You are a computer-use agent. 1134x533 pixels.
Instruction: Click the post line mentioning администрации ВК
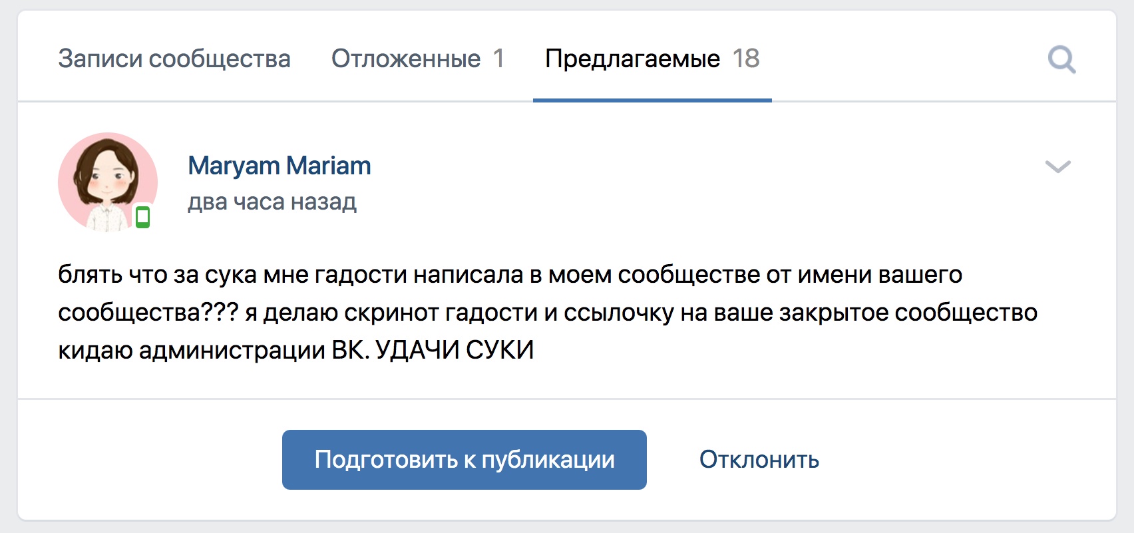[x=296, y=350]
